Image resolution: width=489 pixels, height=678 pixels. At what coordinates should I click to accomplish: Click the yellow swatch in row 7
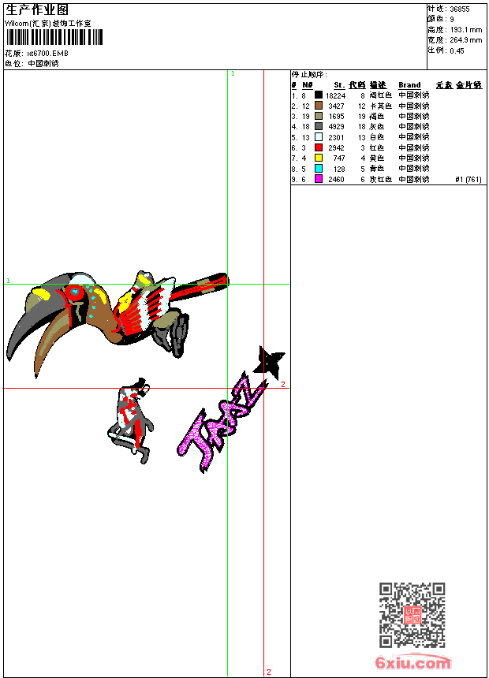point(319,158)
